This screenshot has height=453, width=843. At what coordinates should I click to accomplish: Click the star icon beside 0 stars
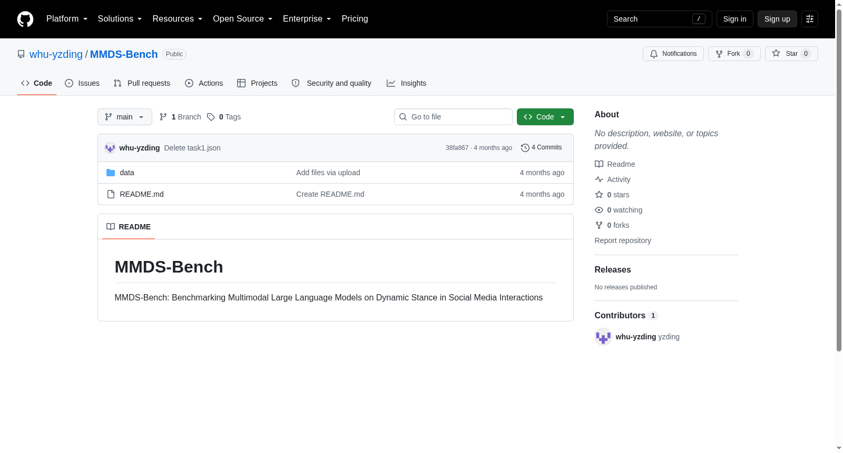[599, 195]
